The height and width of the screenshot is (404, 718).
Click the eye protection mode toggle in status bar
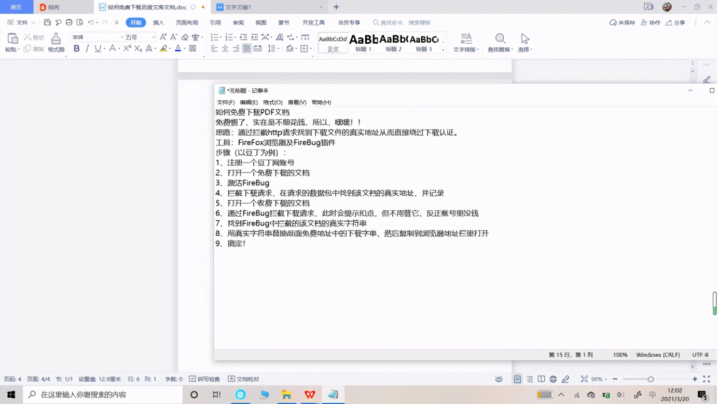pyautogui.click(x=499, y=379)
